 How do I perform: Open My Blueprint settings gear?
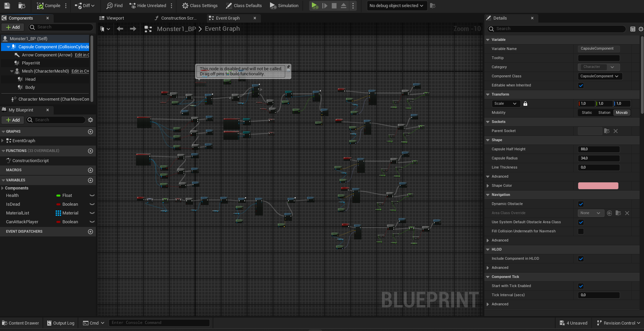(90, 120)
